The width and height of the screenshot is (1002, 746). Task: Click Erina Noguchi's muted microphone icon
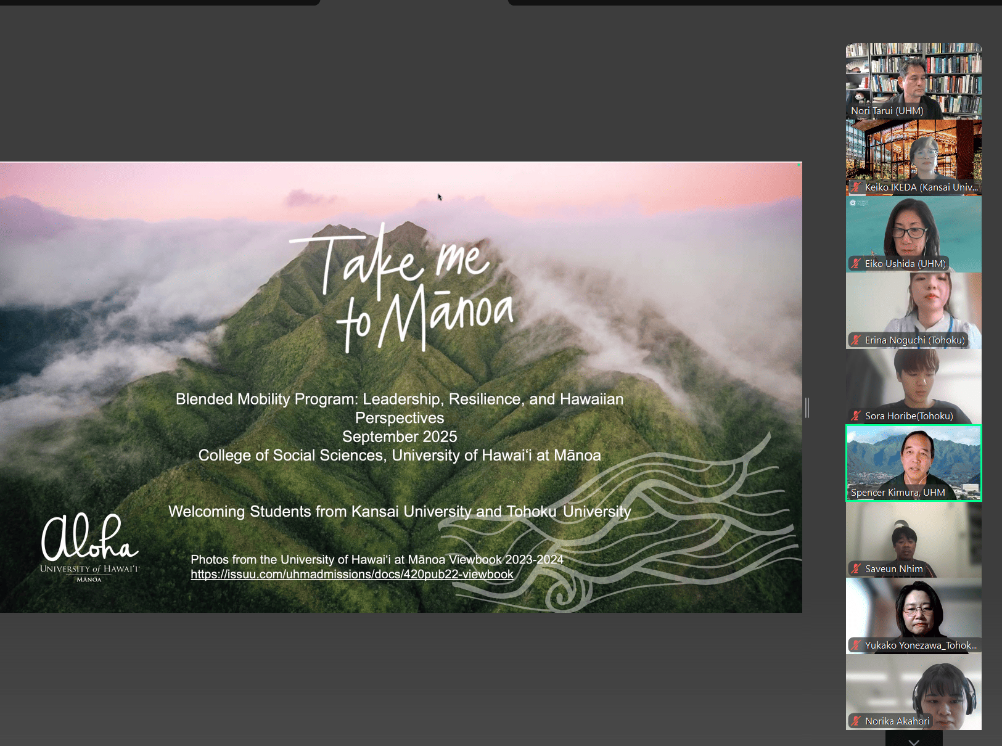click(856, 340)
